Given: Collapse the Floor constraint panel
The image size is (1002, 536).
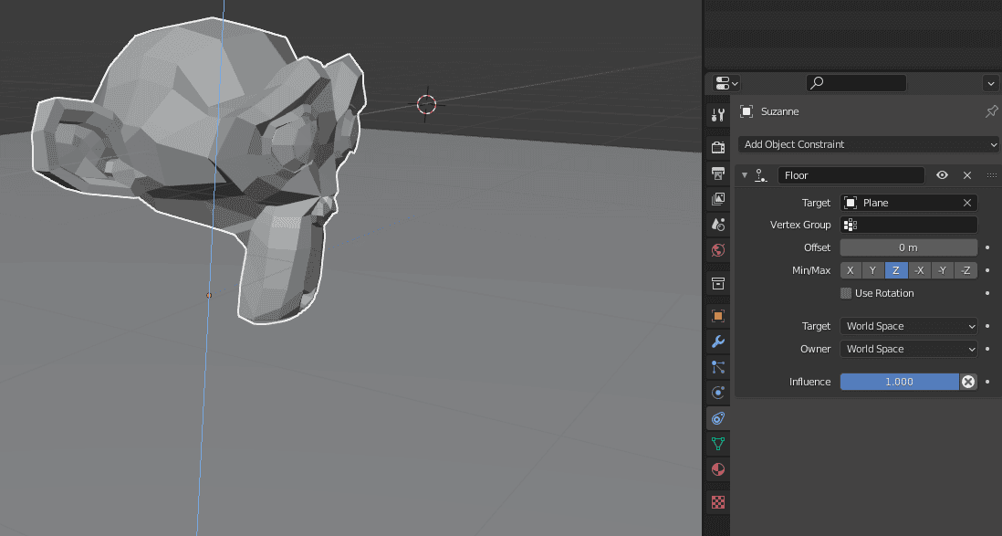Looking at the screenshot, I should [x=744, y=174].
